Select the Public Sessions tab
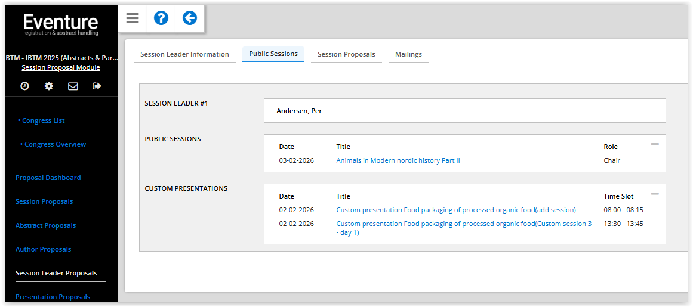The height and width of the screenshot is (307, 693). (x=273, y=54)
